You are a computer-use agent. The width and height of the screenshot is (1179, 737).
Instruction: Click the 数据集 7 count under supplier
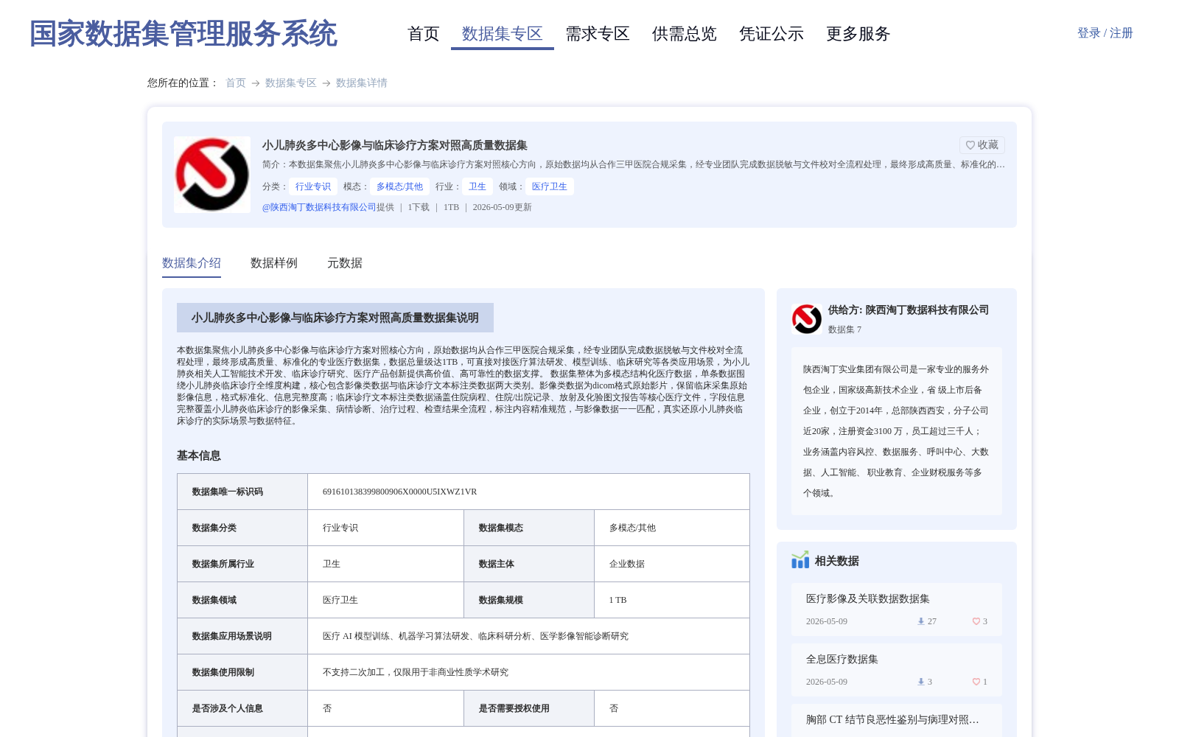point(844,329)
